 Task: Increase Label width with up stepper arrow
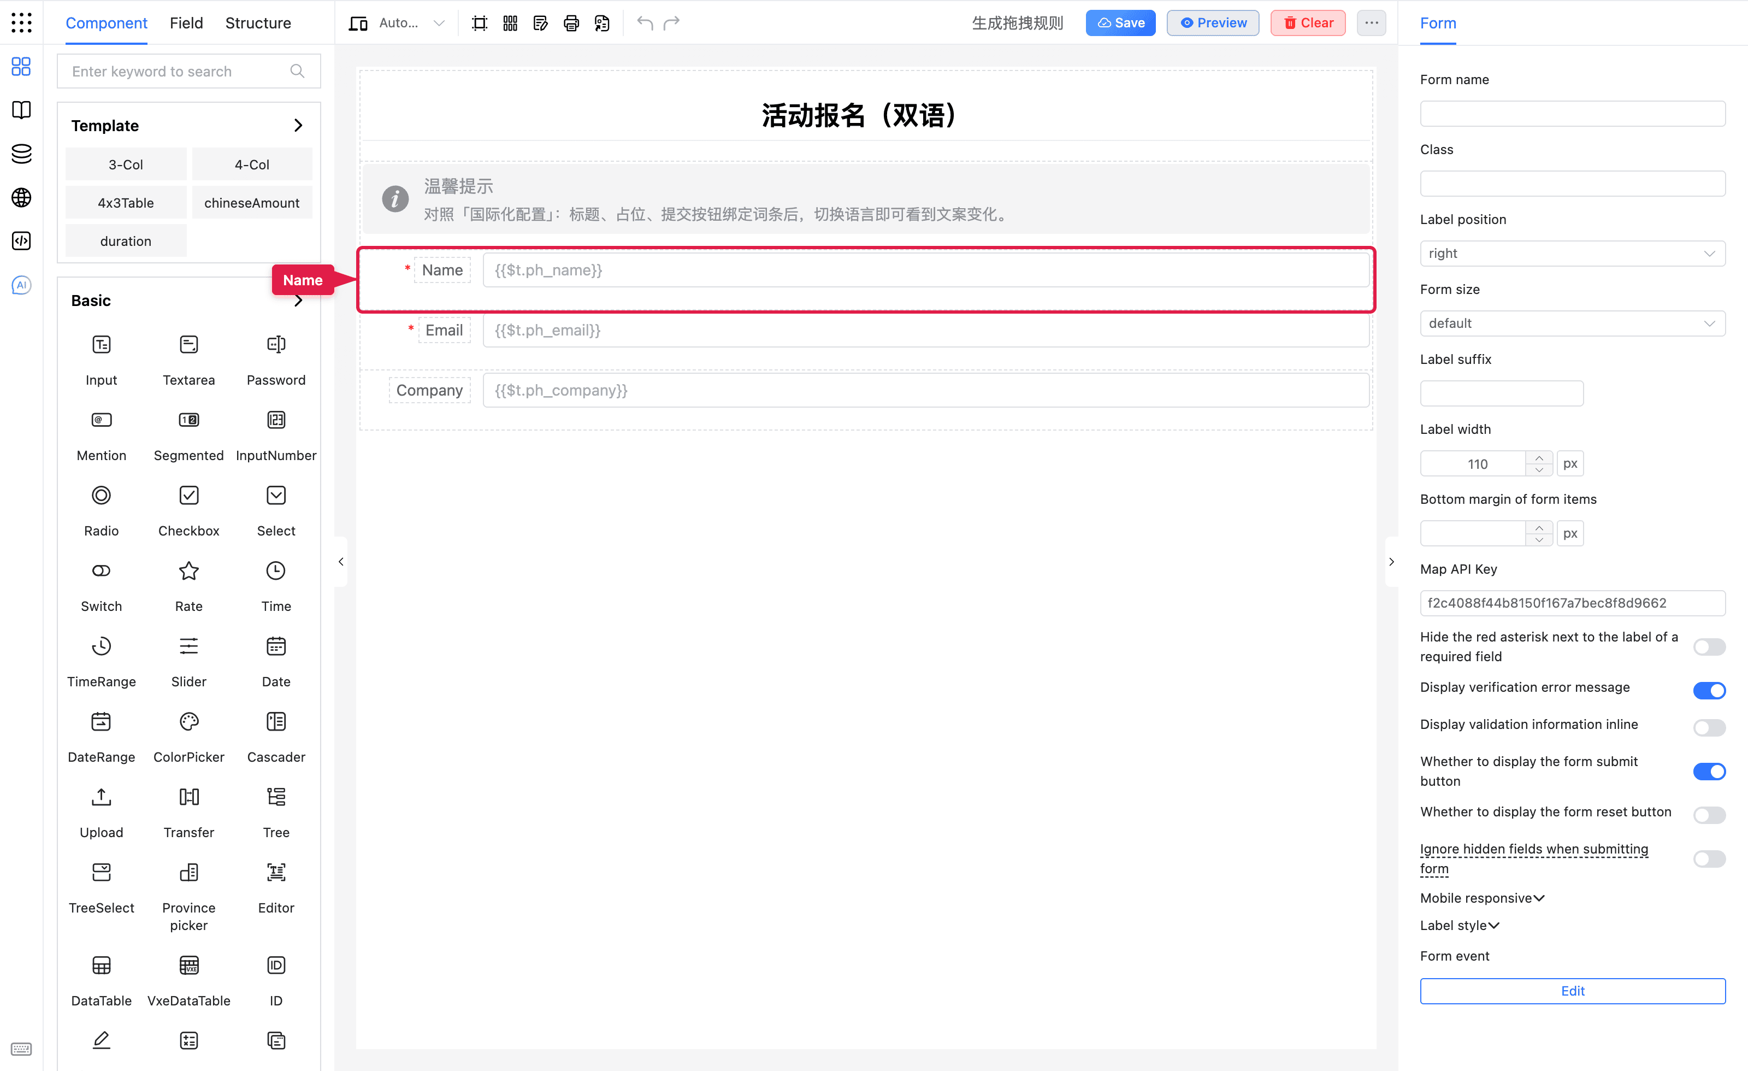pos(1539,458)
